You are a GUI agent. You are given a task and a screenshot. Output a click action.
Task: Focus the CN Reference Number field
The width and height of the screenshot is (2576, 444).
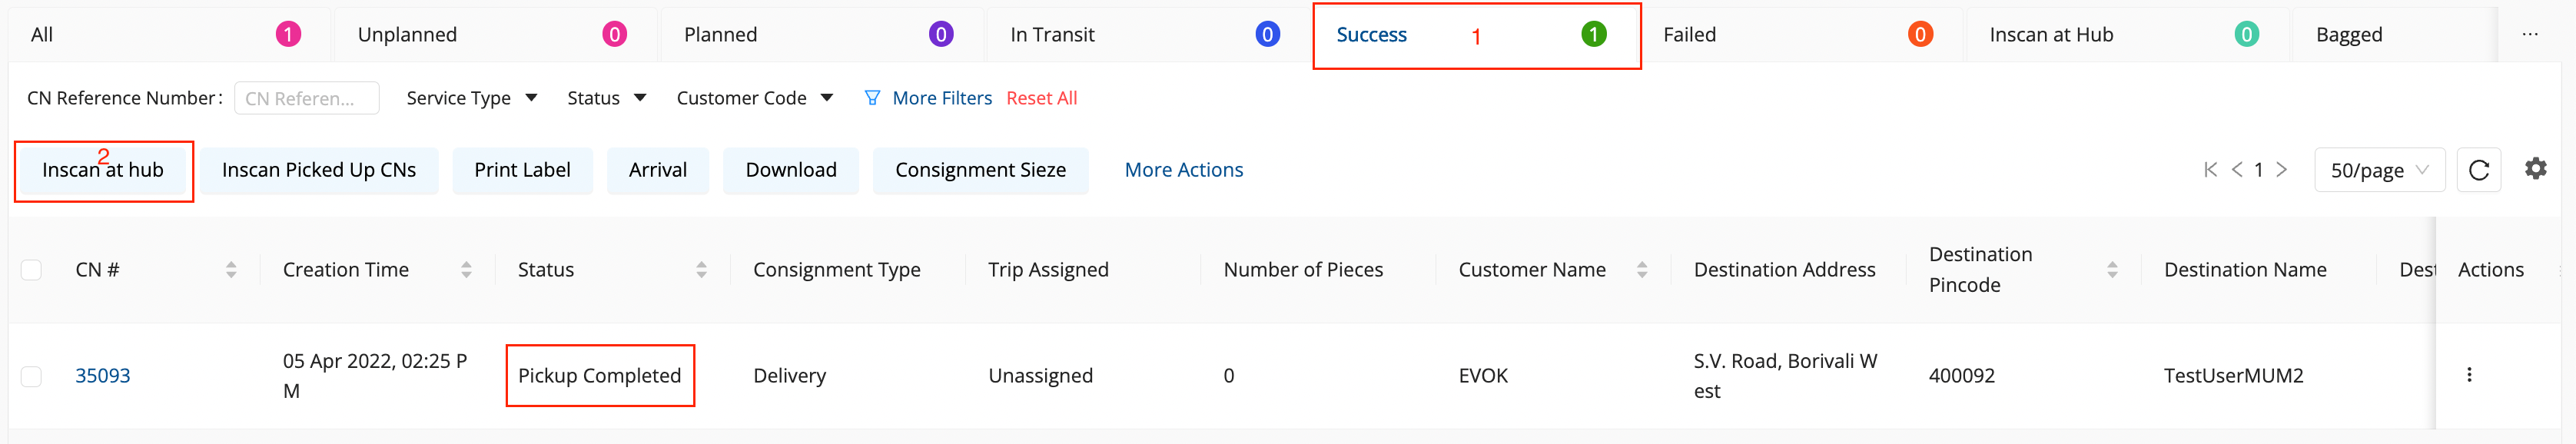(306, 98)
